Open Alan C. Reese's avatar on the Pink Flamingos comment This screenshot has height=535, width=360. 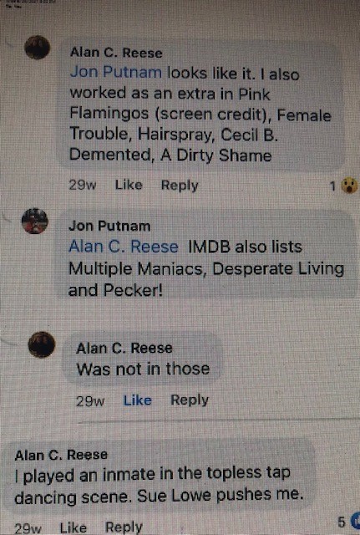(38, 48)
